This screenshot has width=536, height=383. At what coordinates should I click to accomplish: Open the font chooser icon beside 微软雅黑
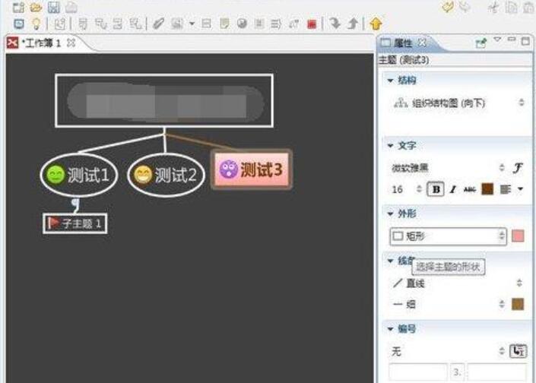pyautogui.click(x=518, y=168)
